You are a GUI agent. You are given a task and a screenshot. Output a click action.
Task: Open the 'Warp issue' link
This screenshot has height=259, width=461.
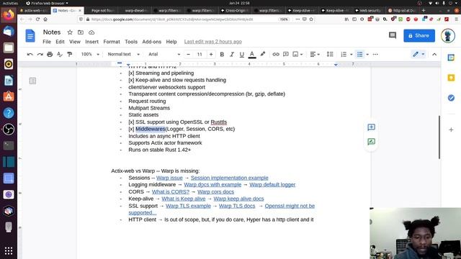tap(169, 178)
